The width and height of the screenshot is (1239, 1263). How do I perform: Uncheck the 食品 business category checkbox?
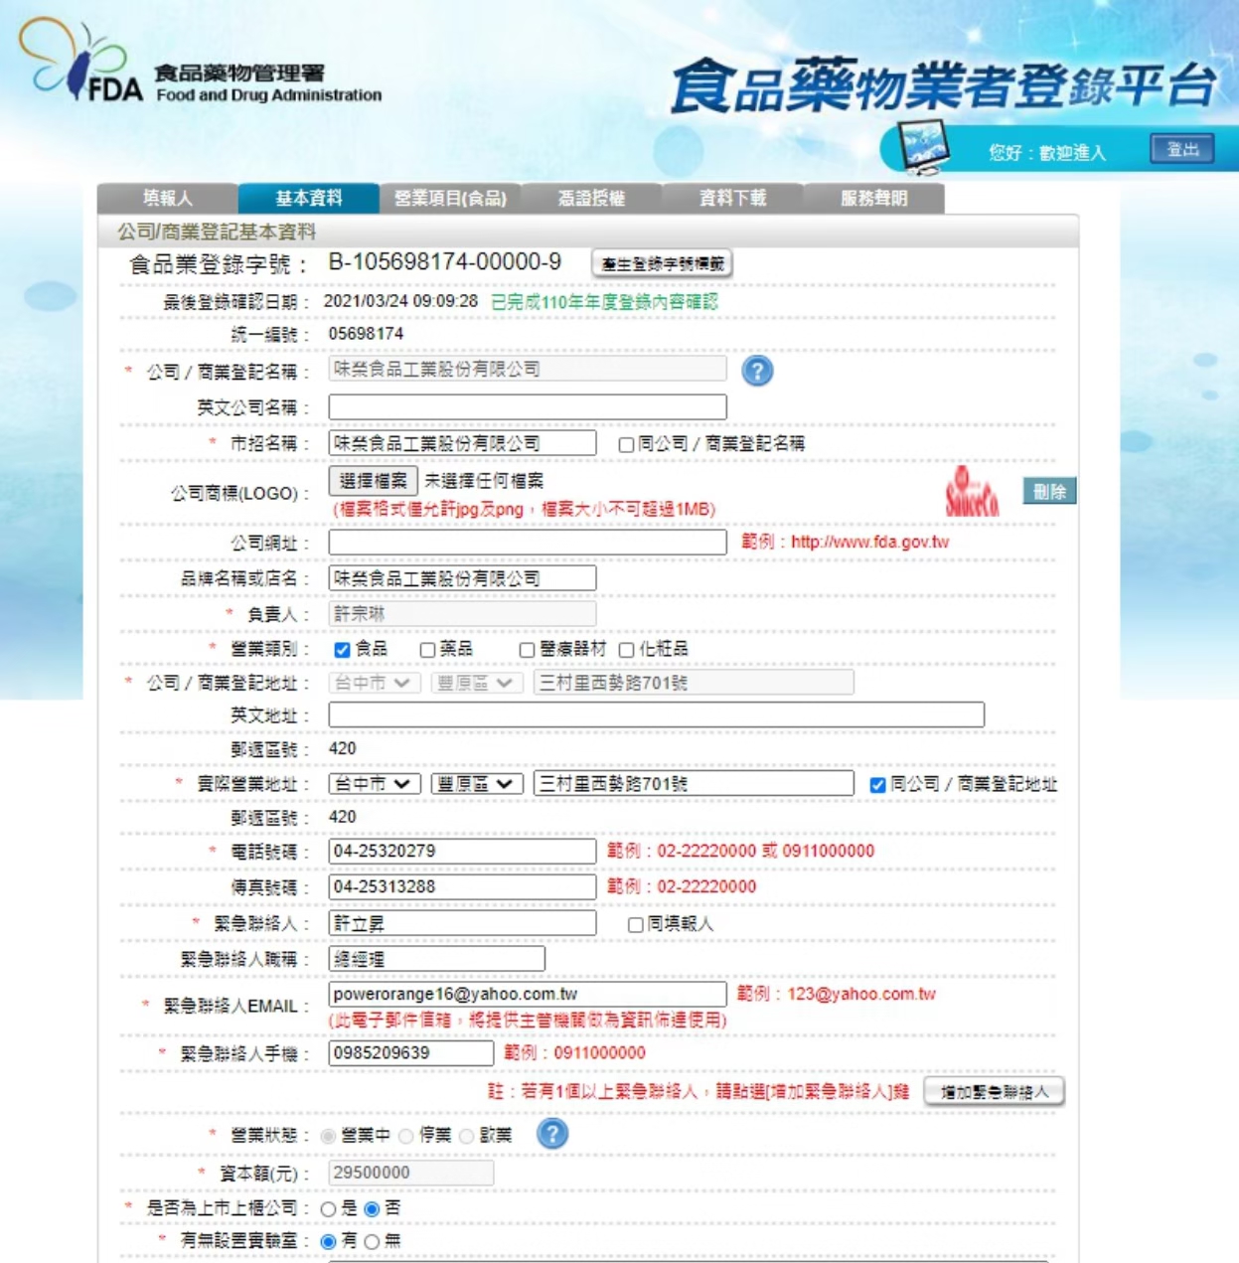[x=342, y=650]
